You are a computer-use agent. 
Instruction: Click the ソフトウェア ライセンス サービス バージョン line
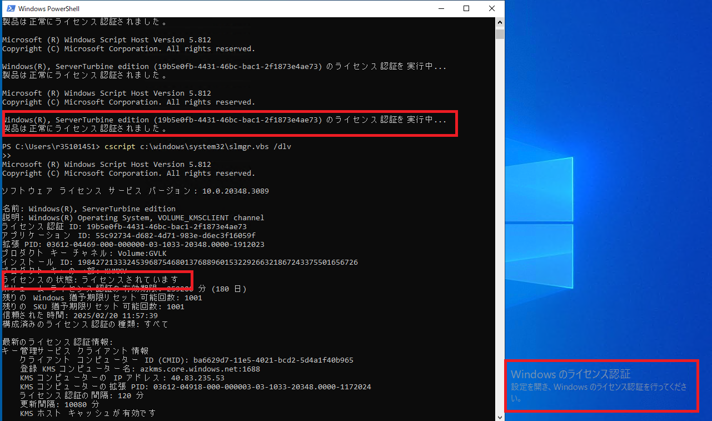(x=136, y=191)
